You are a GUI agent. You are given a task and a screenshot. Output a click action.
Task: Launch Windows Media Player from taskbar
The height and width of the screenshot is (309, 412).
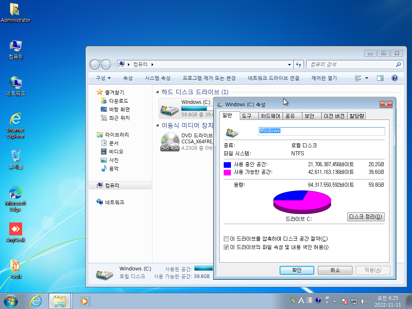tap(85, 301)
